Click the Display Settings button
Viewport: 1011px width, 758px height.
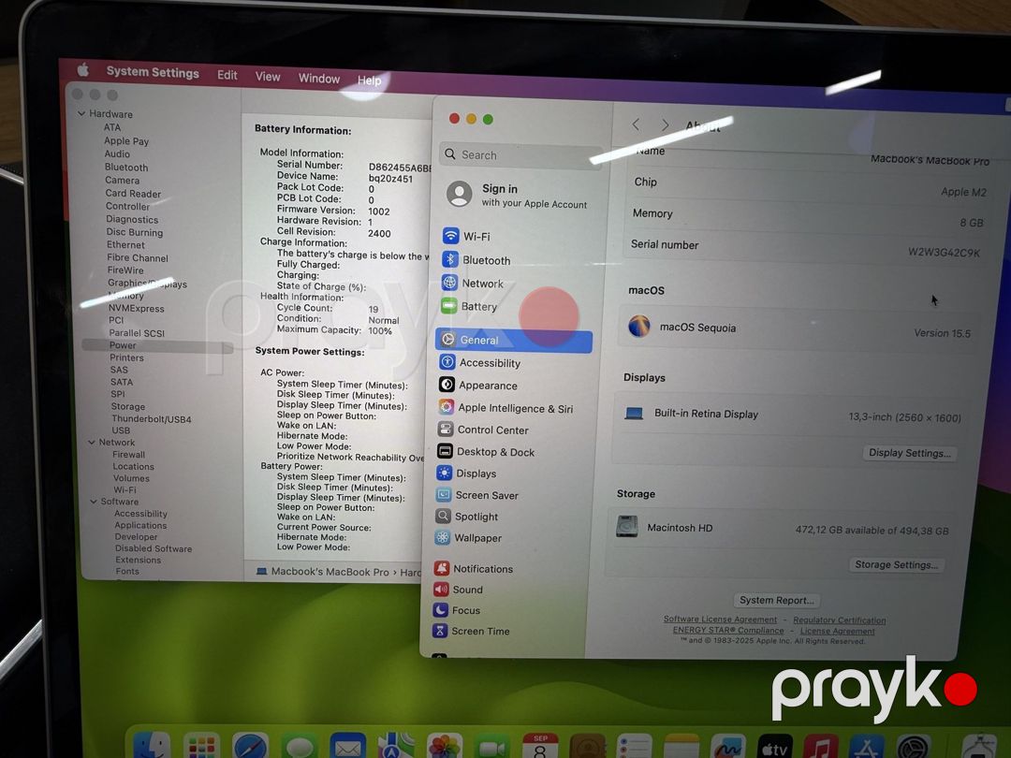point(909,453)
